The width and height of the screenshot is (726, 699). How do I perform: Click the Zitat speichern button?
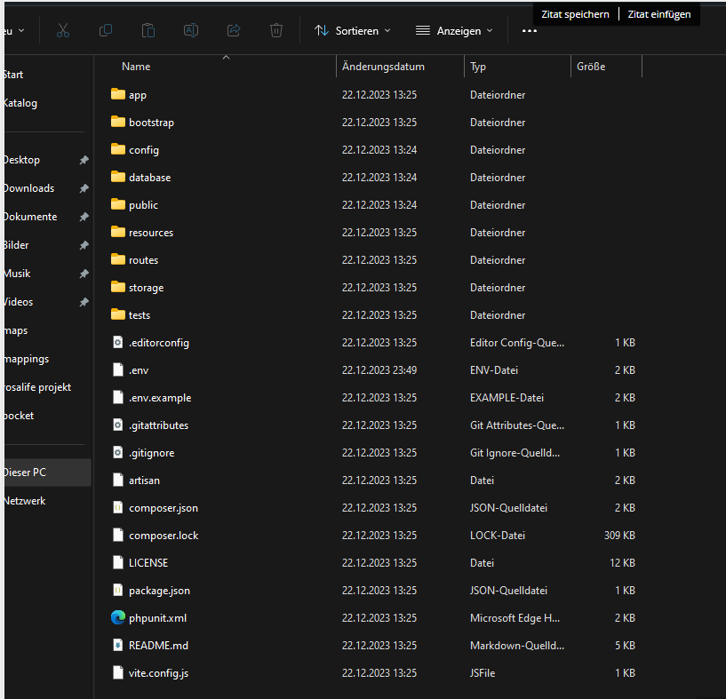click(x=575, y=14)
